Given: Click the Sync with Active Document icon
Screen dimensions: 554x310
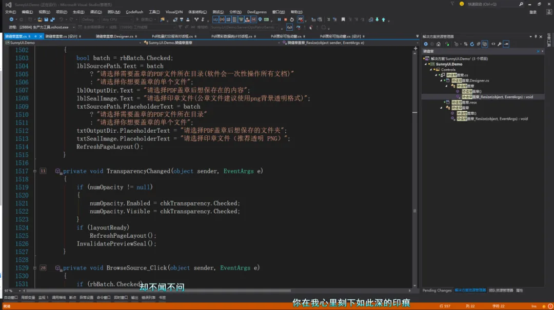Looking at the screenshot, I should click(x=466, y=44).
